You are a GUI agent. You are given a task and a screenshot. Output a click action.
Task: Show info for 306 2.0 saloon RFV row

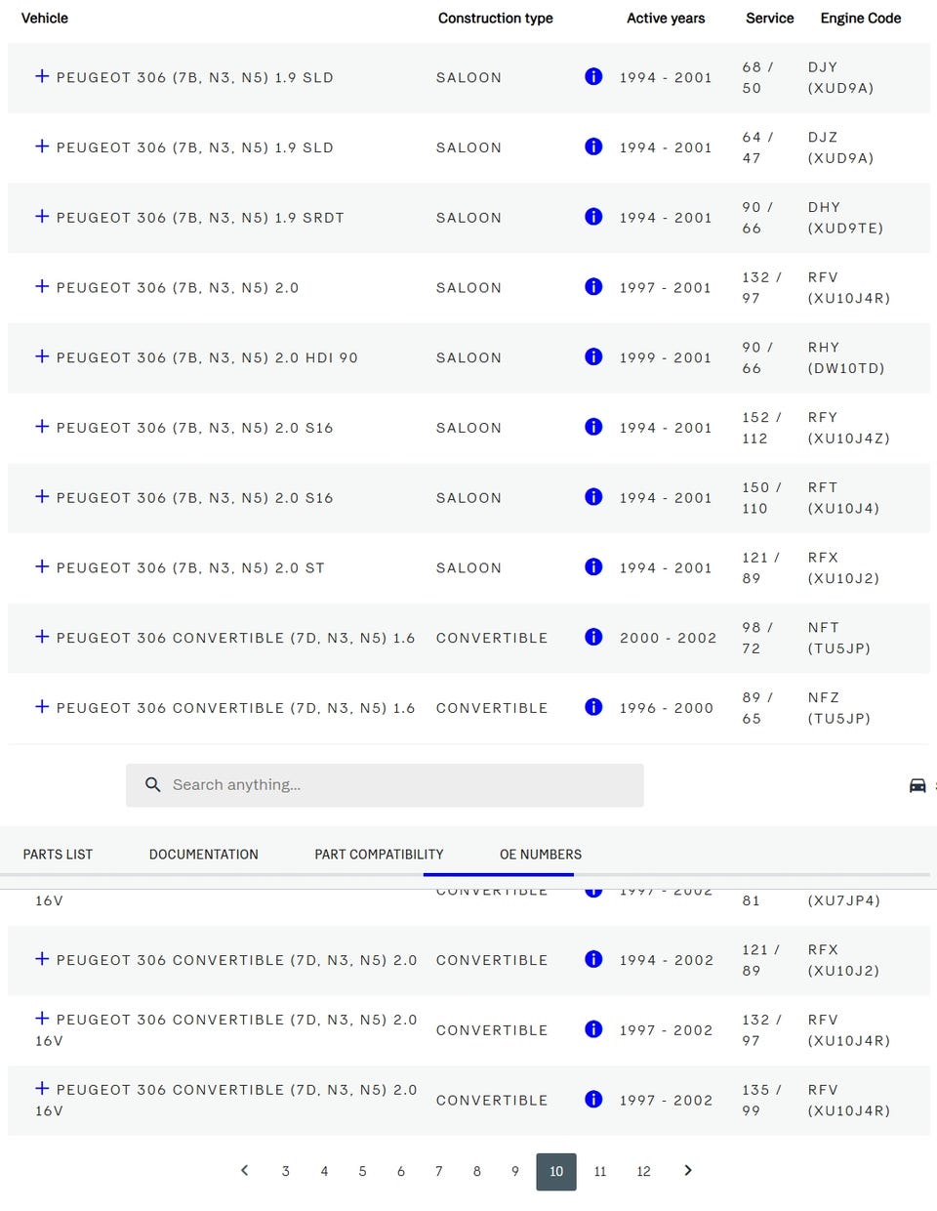coord(593,286)
